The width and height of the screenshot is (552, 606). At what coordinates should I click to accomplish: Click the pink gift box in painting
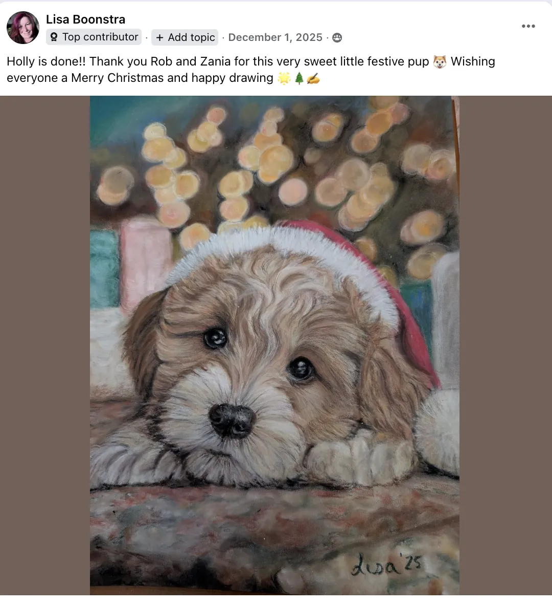click(145, 263)
